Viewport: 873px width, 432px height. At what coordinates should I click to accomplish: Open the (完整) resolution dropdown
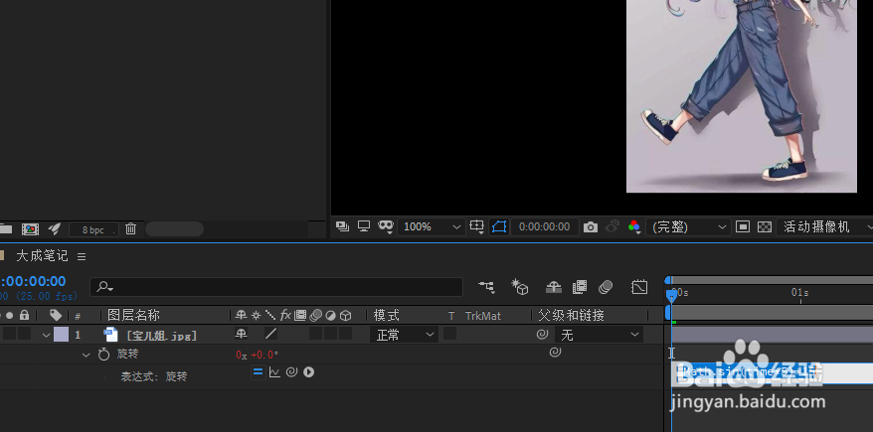[688, 226]
